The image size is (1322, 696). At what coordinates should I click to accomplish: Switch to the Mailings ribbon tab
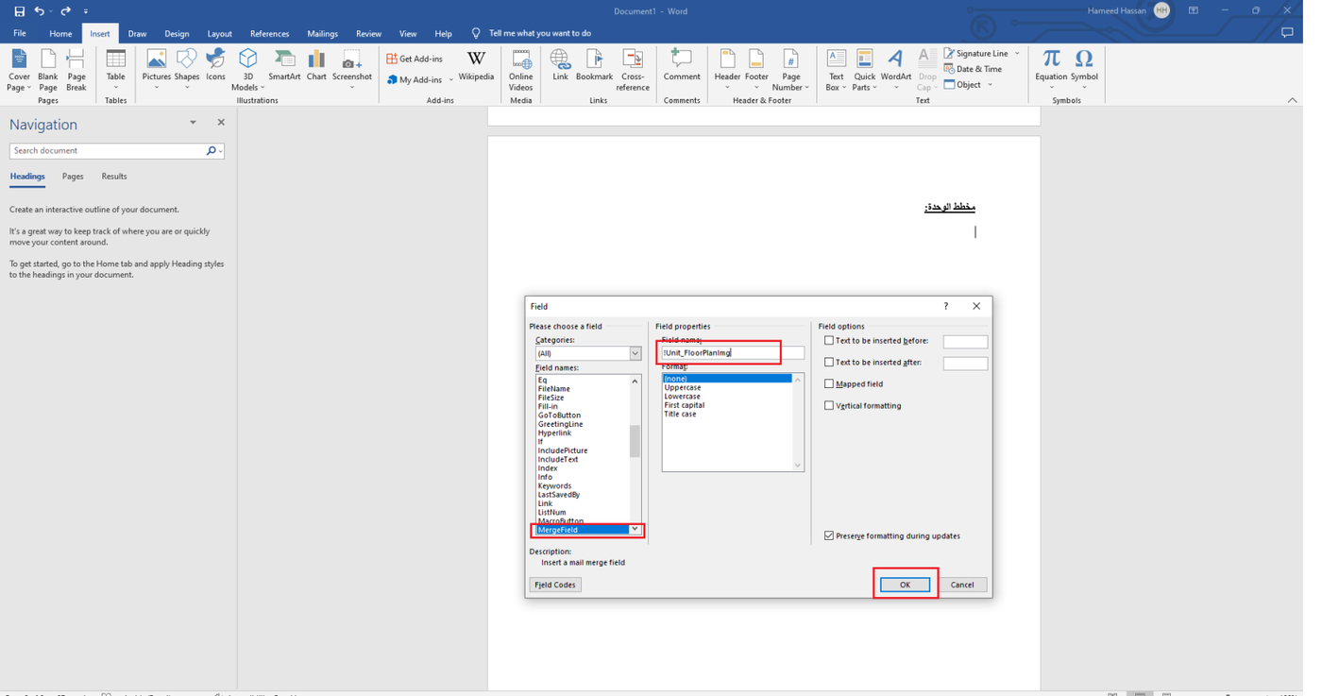pos(322,33)
